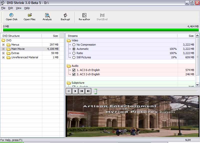The width and height of the screenshot is (200, 143).
Task: Expand the Menus tree node
Action: pyautogui.click(x=3, y=45)
